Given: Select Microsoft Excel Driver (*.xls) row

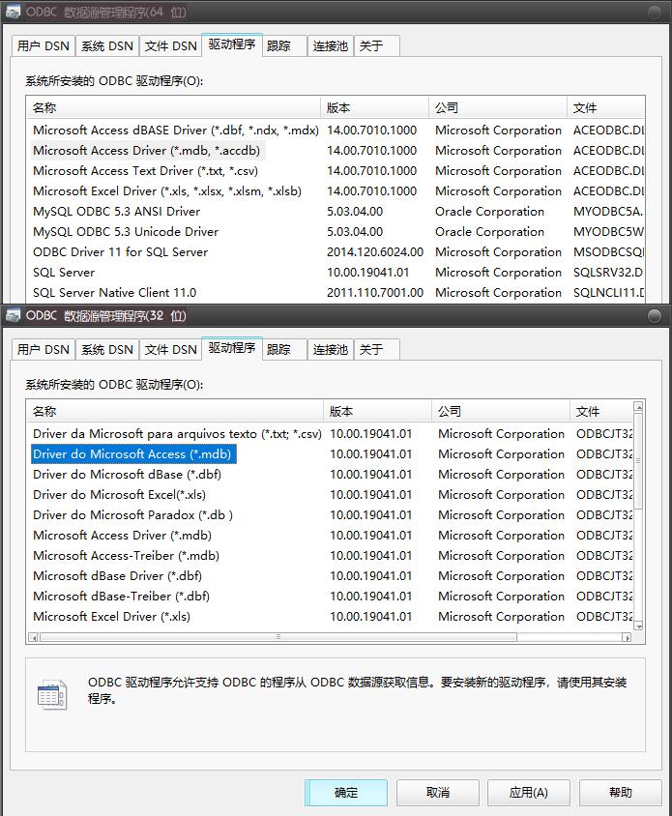Looking at the screenshot, I should point(330,616).
